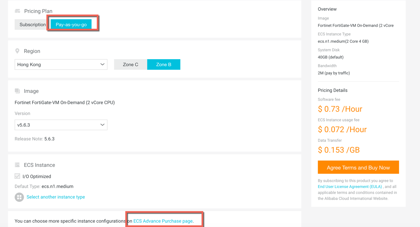Click Agree Terms and Buy Now

358,168
